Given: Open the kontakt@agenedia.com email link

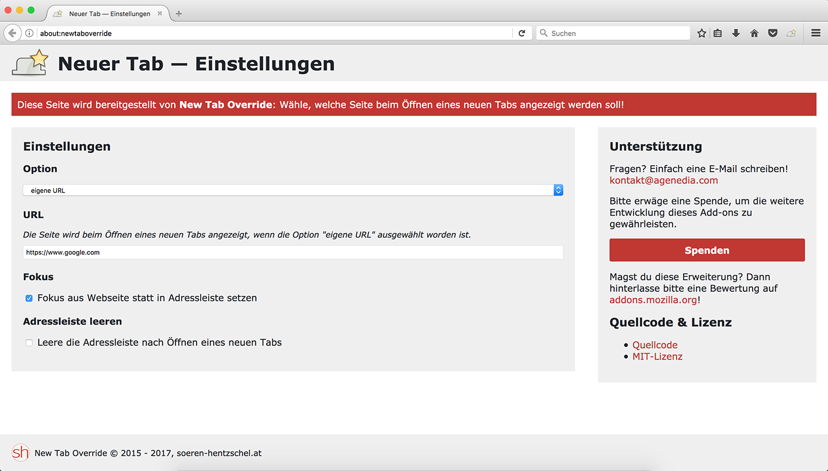Looking at the screenshot, I should [664, 180].
